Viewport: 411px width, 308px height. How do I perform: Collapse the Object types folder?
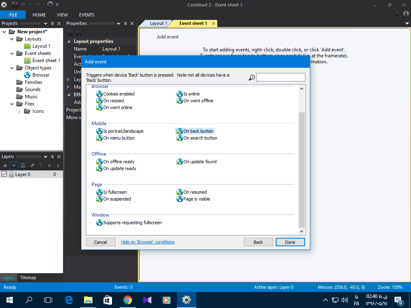(12, 68)
